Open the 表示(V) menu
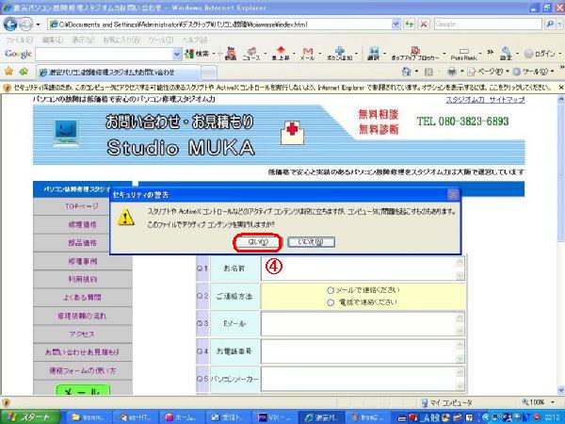The width and height of the screenshot is (565, 424). pos(83,40)
